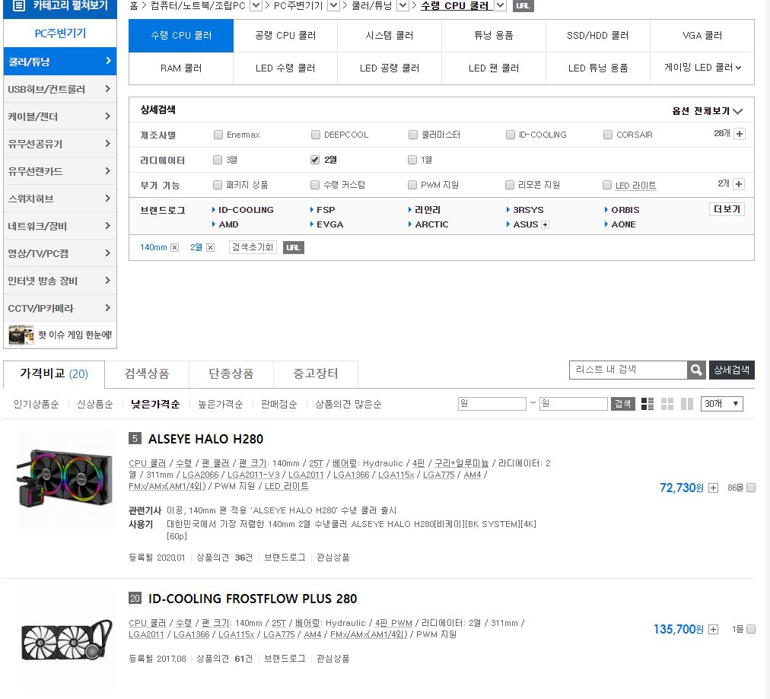Click the 72,730원 price

coord(682,488)
